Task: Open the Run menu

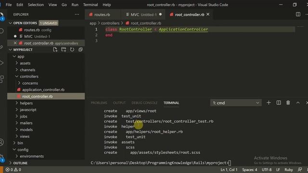Action: point(75,5)
